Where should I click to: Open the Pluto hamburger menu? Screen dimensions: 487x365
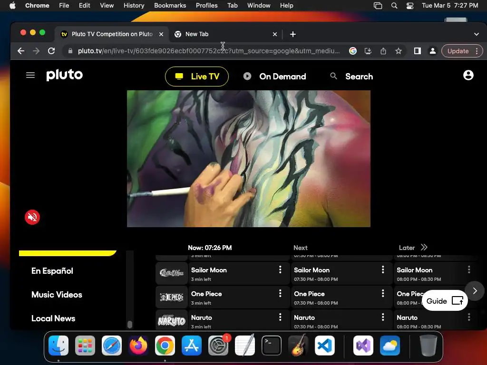click(30, 76)
